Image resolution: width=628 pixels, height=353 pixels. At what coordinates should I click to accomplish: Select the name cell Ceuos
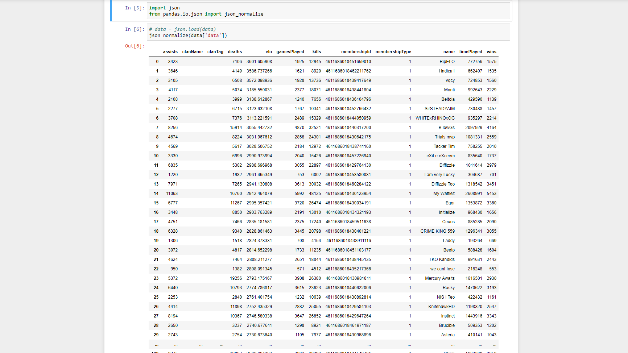tap(449, 222)
